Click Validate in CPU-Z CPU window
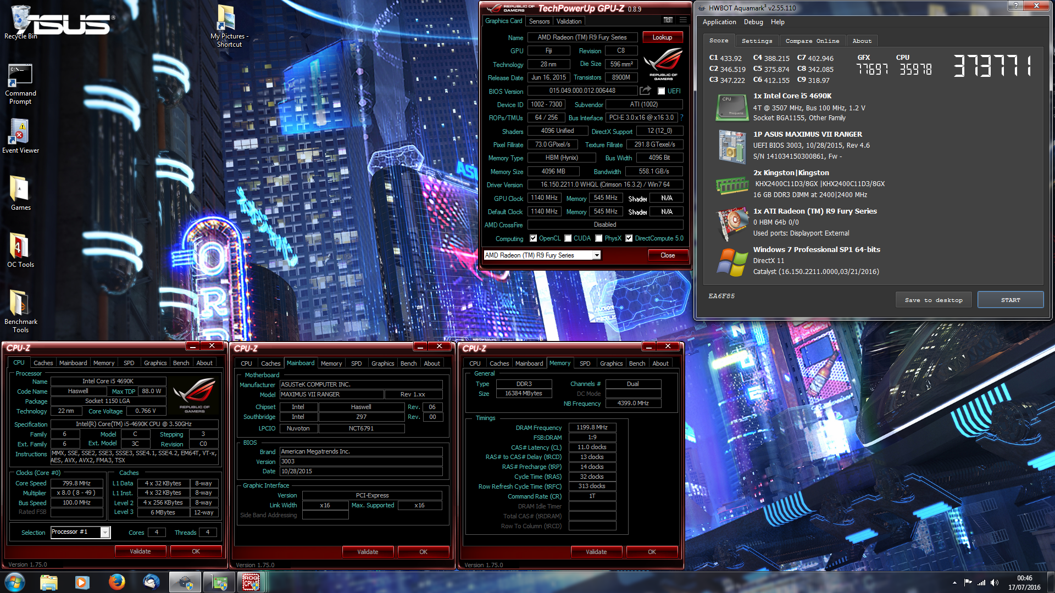 point(140,551)
